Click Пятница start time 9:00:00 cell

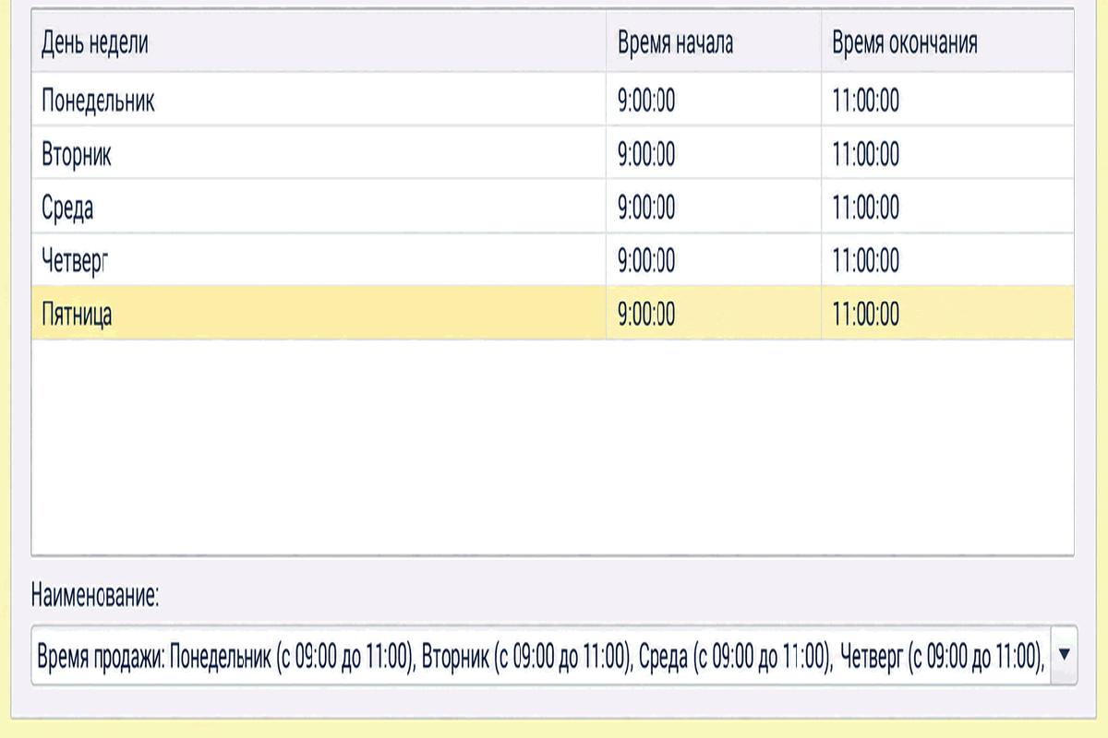coord(714,314)
